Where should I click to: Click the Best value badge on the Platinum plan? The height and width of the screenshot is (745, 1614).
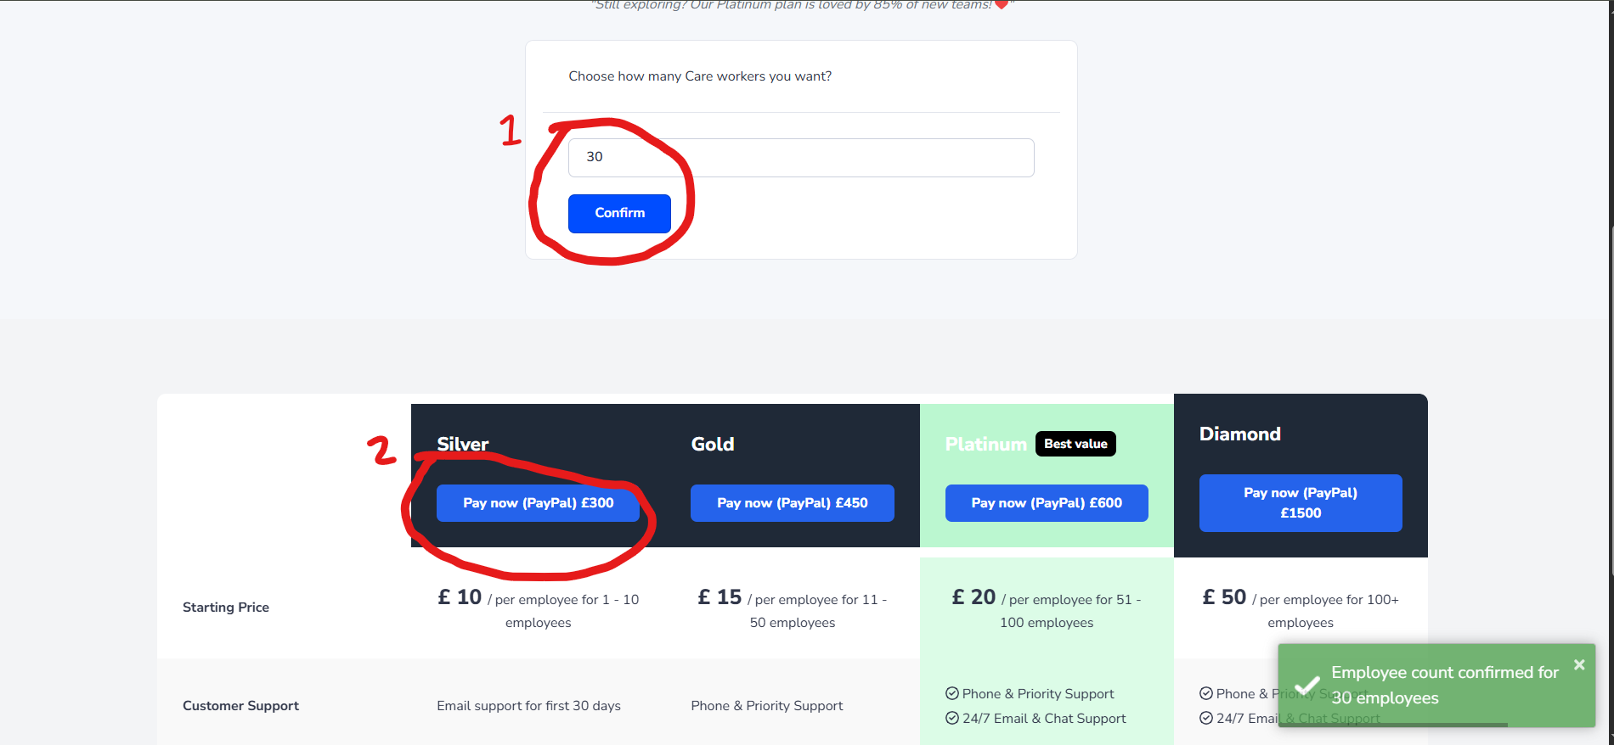[x=1075, y=443]
